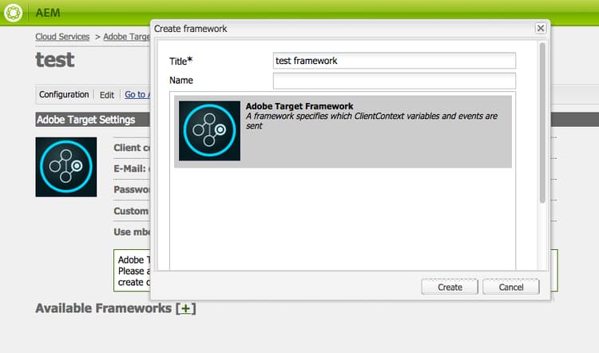Click the 'test' page heading
Screen dimensions: 599x353
[x=55, y=60]
